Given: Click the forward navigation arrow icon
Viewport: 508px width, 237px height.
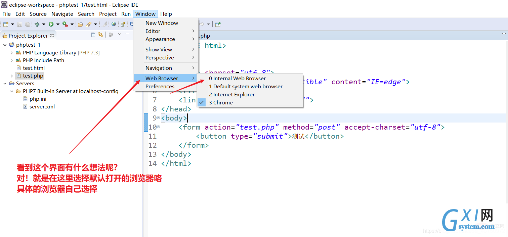Looking at the screenshot, I should point(202,24).
